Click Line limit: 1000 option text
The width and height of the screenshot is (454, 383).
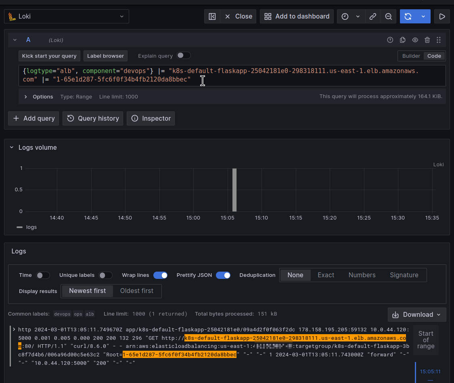118,97
